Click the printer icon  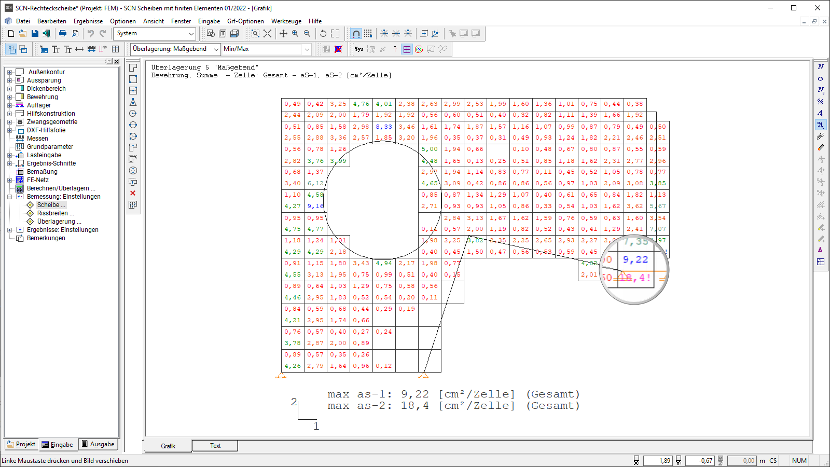pos(63,33)
